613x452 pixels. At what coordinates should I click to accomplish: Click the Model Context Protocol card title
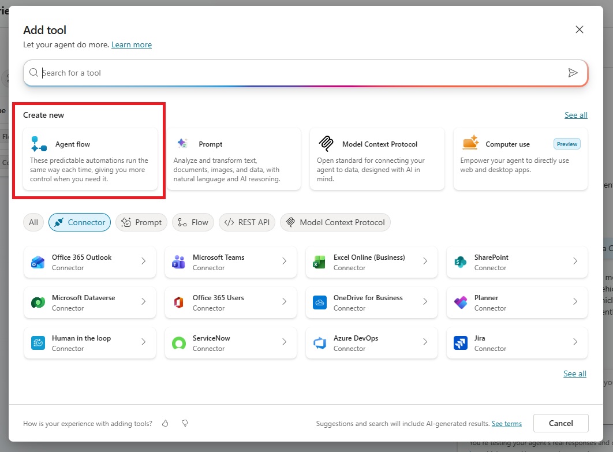[x=380, y=144]
